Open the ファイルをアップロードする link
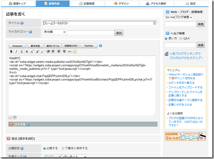This screenshot has width=214, height=159. (x=186, y=87)
